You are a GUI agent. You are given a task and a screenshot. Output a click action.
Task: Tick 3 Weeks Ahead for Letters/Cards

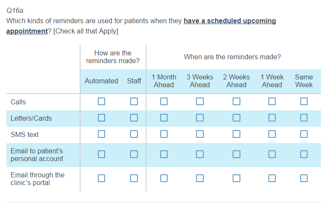click(x=200, y=118)
